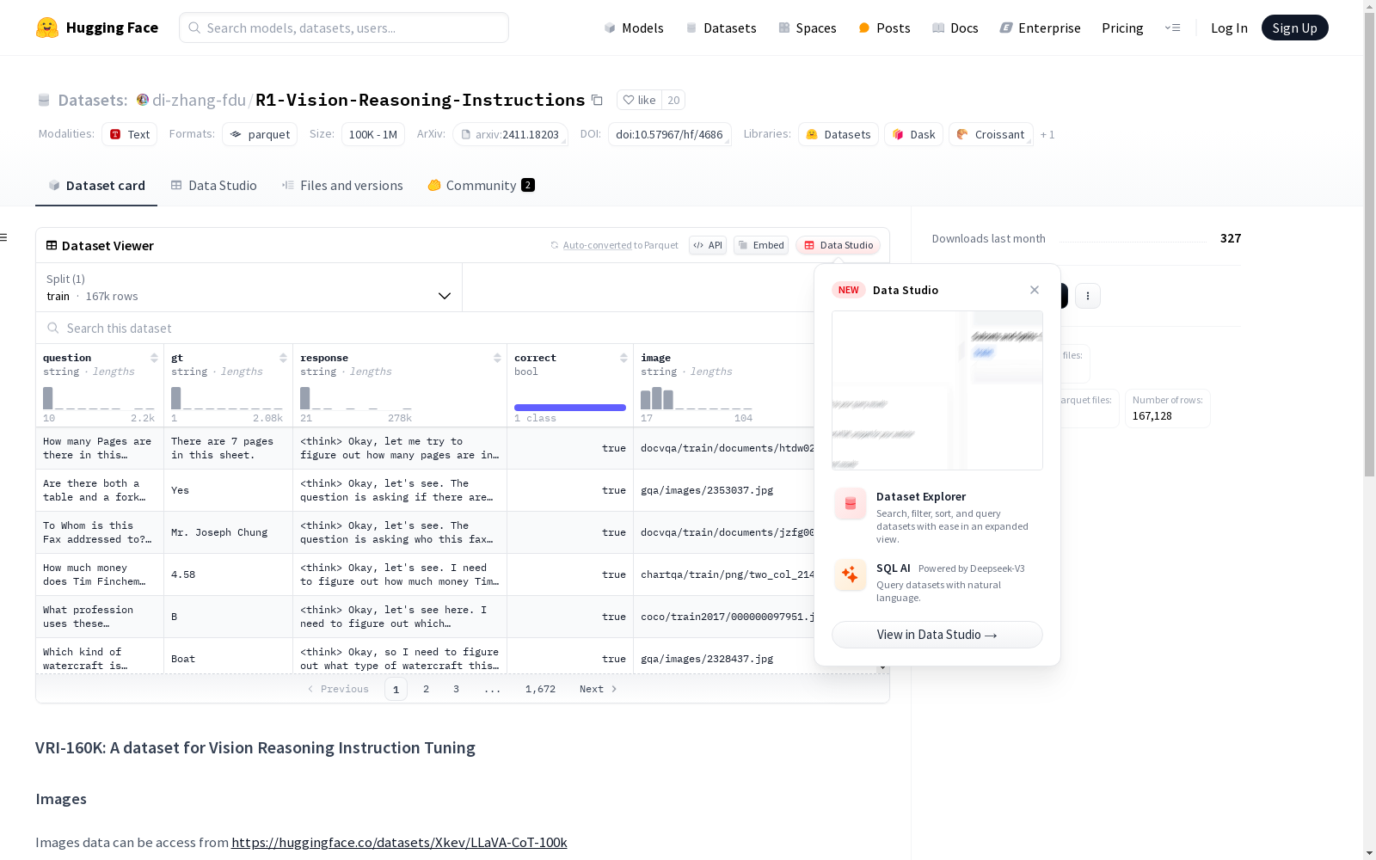Click the main search models input

344,28
